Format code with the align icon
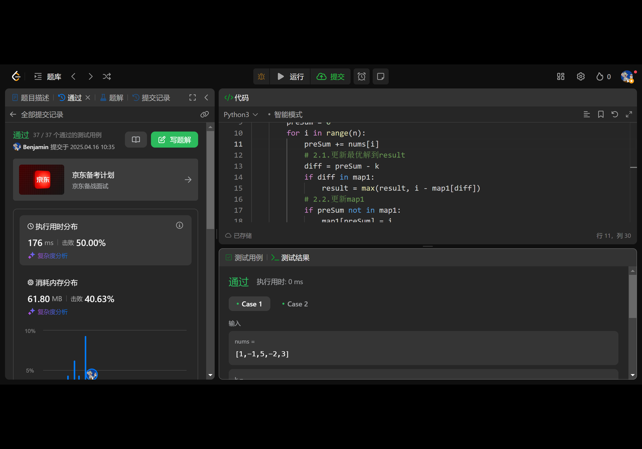Screen dimensions: 642x449 587,114
